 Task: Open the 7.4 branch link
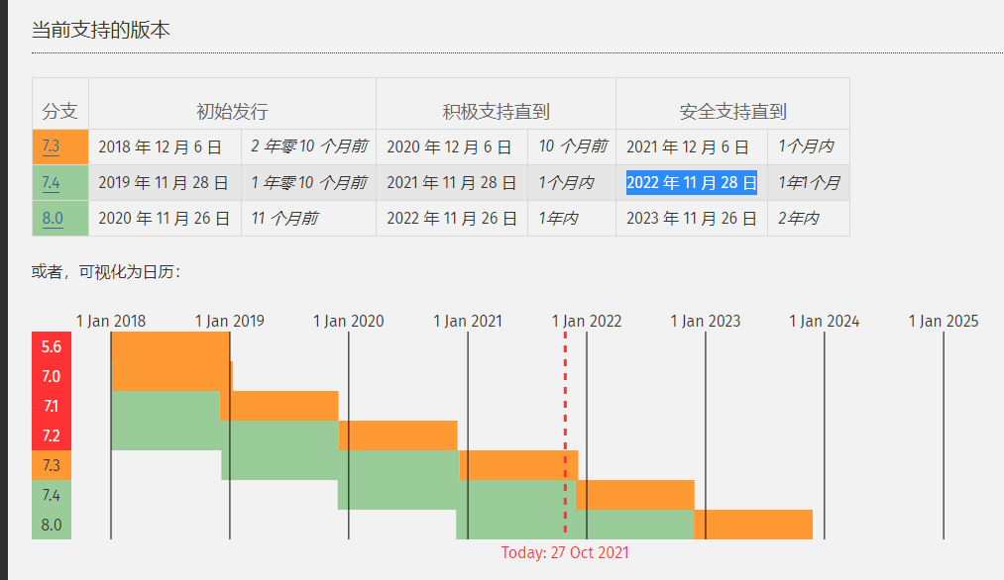coord(51,183)
